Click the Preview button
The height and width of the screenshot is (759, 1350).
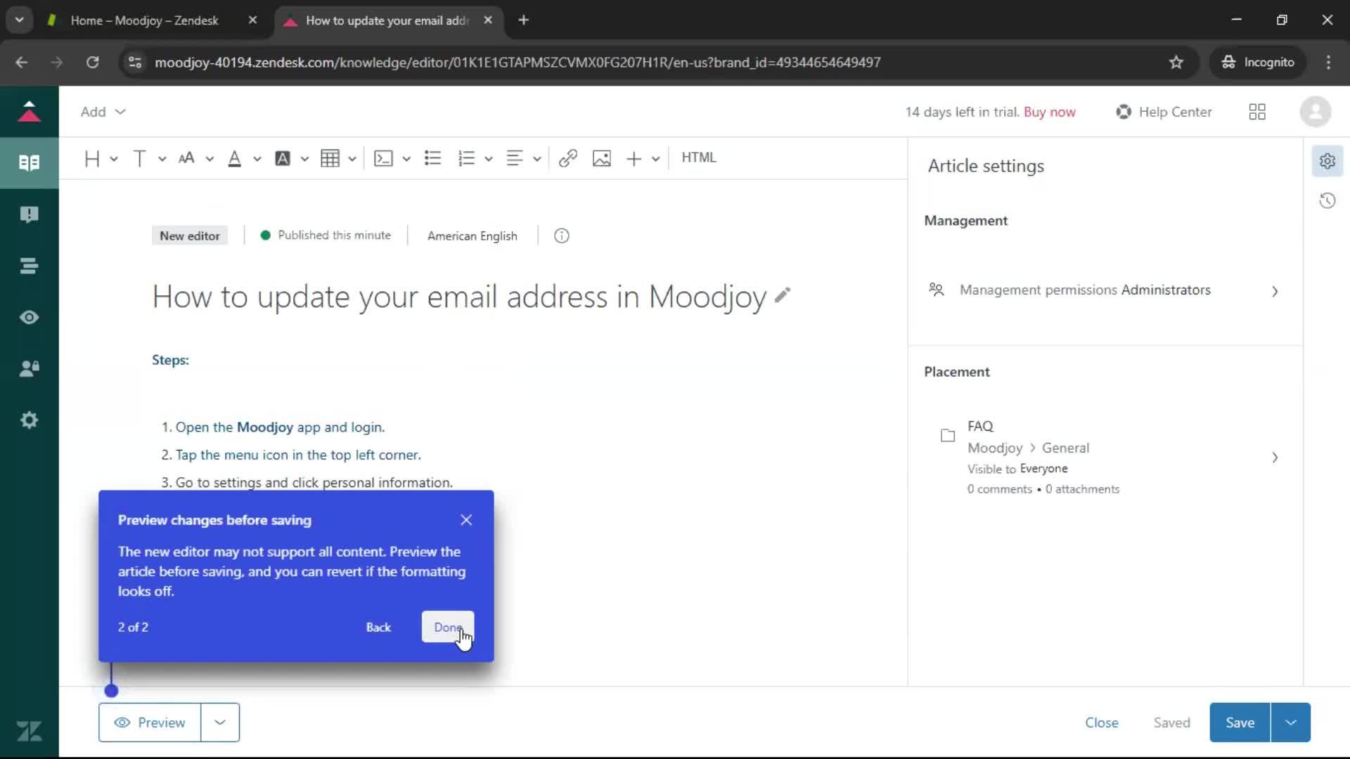point(150,722)
